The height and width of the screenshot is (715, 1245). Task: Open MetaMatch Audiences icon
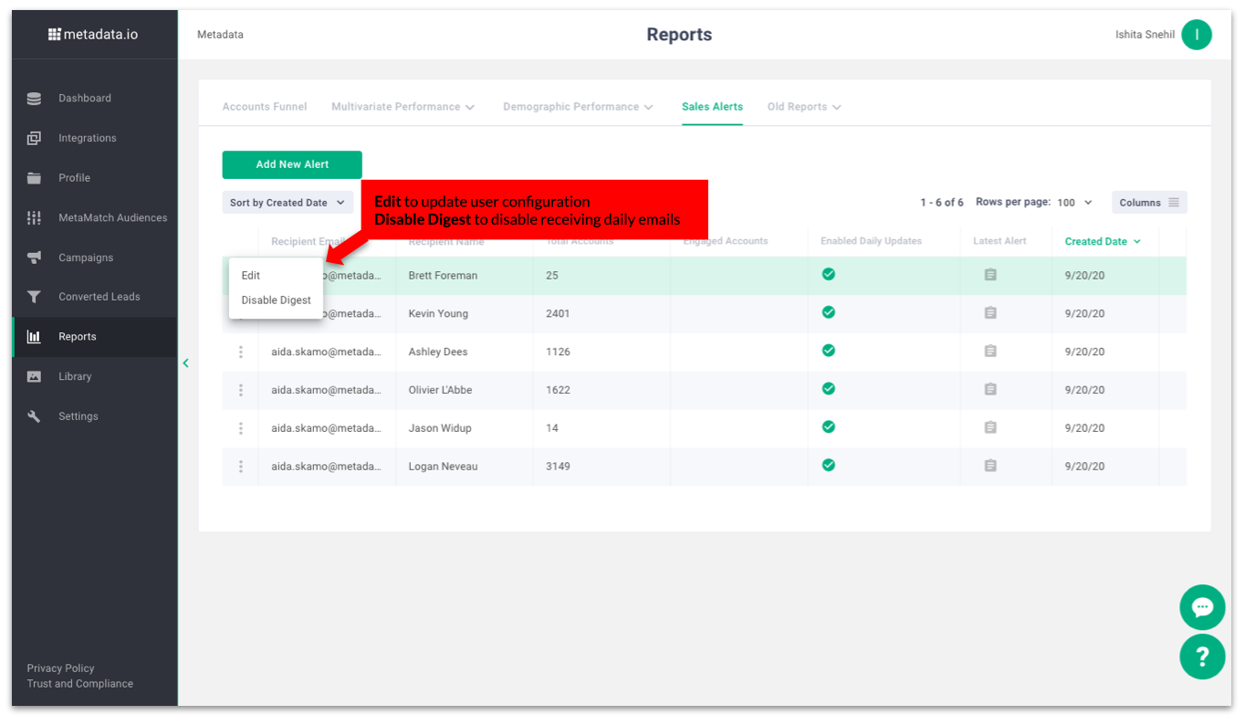[x=34, y=217]
